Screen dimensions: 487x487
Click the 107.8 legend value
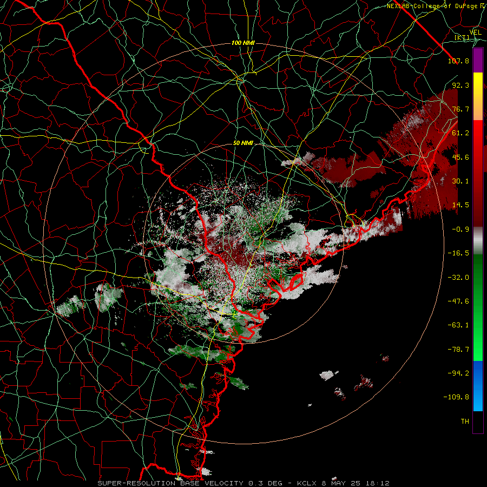458,61
